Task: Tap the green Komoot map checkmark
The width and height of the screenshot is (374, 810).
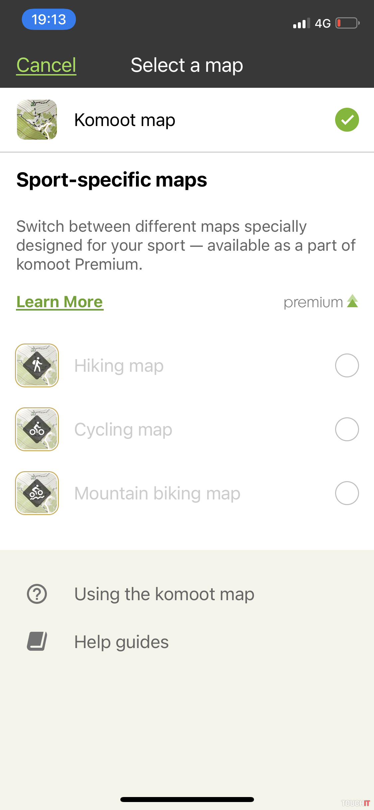Action: [x=347, y=120]
